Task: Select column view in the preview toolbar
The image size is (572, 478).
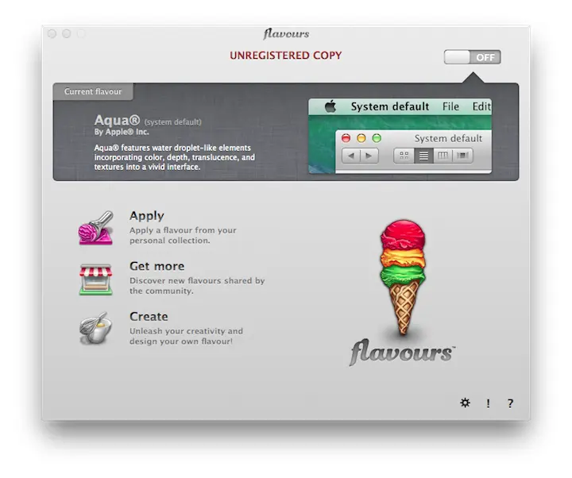Action: coord(443,156)
